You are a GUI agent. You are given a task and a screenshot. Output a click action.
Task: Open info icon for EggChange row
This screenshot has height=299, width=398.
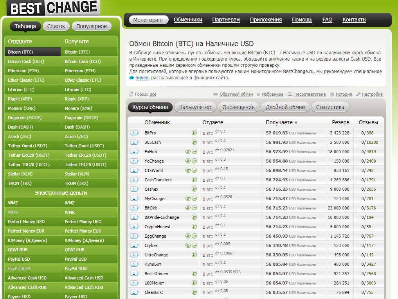point(134,236)
